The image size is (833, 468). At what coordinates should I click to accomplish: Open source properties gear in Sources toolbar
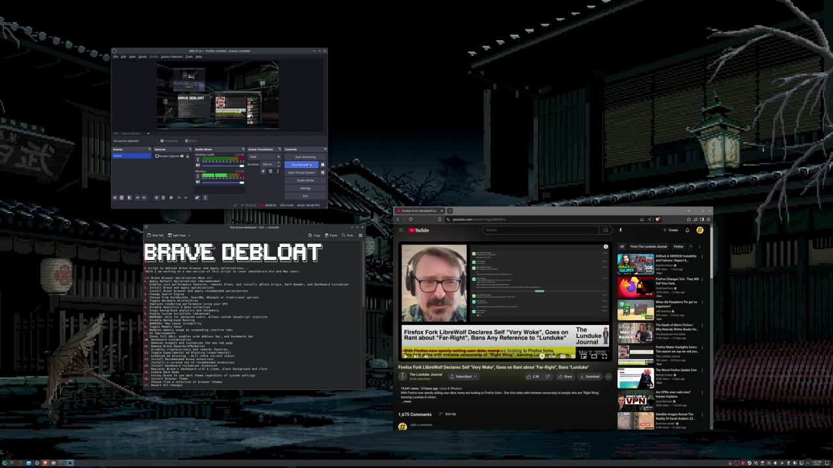[171, 198]
